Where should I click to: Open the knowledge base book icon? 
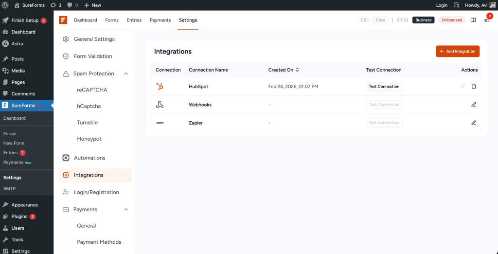[473, 20]
